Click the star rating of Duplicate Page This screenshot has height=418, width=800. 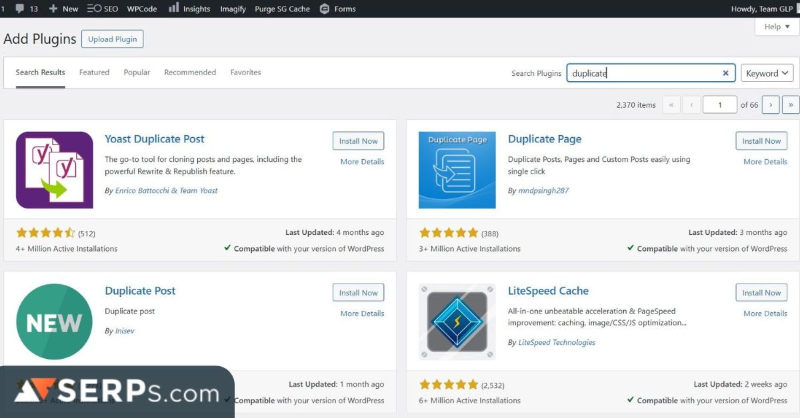point(449,233)
